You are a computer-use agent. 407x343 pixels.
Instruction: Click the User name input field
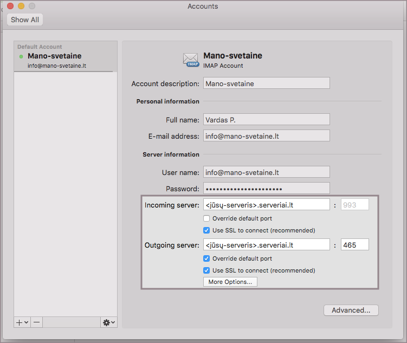[x=266, y=172]
